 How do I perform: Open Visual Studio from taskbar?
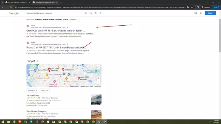[37, 122]
